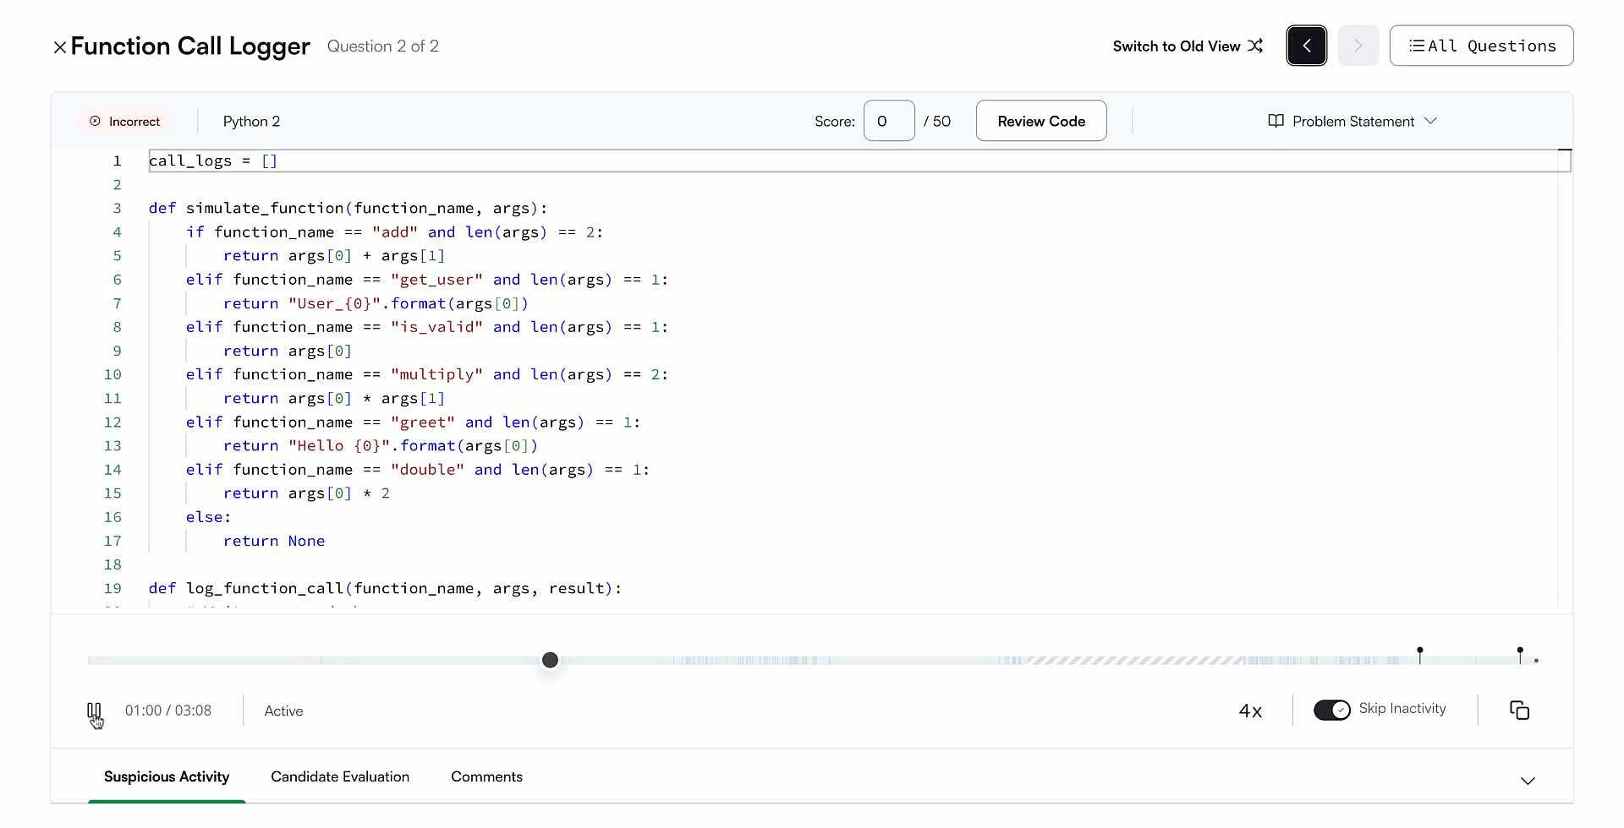Open All Questions list
Image resolution: width=1624 pixels, height=828 pixels.
[1481, 46]
